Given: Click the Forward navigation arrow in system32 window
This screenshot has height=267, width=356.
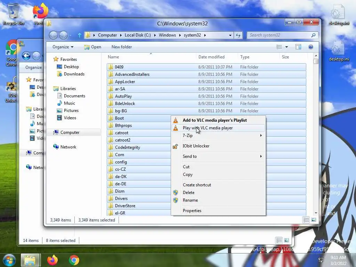Looking at the screenshot, I should point(63,35).
